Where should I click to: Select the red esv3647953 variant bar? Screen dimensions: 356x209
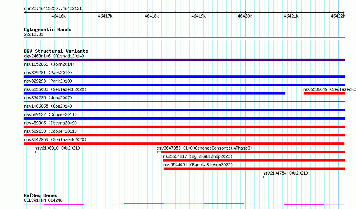251,152
